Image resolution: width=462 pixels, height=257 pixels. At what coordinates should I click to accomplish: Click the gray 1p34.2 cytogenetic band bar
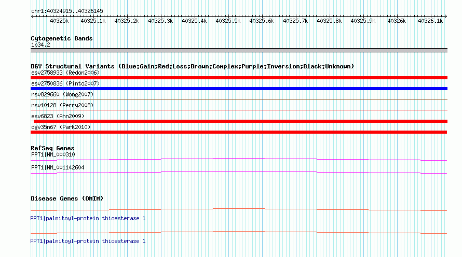(239, 50)
